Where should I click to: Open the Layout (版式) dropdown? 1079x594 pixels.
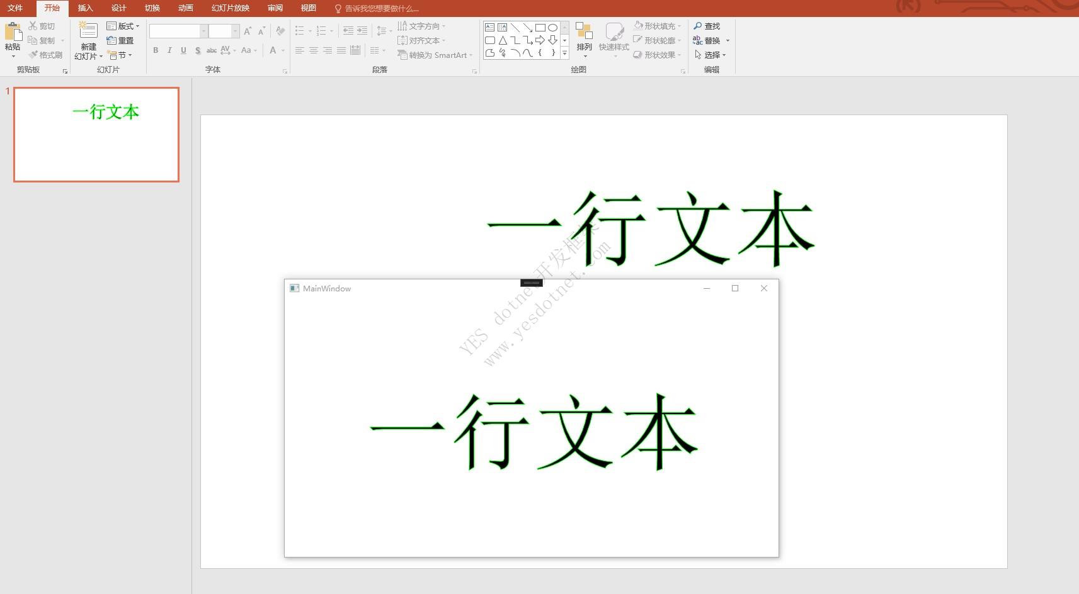click(123, 26)
